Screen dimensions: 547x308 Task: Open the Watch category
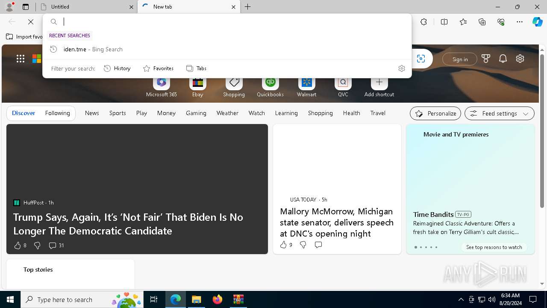point(257,113)
